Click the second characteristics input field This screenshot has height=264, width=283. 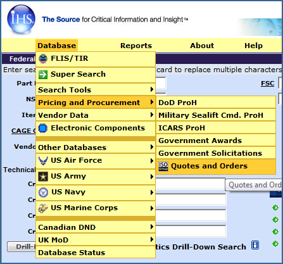click(x=191, y=199)
